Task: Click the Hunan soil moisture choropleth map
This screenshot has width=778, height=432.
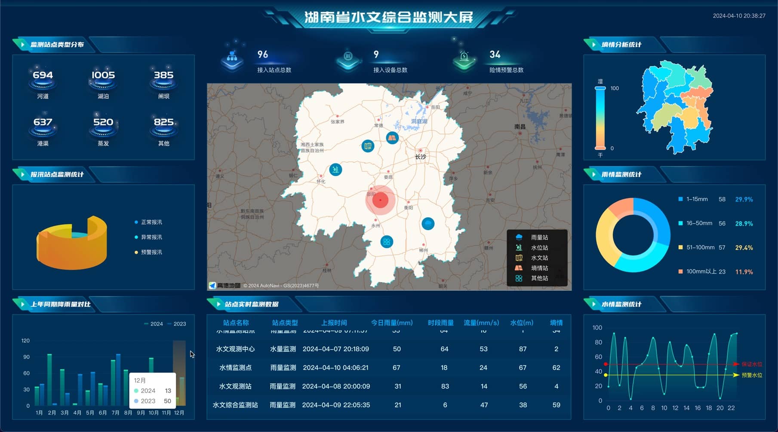Action: 674,107
